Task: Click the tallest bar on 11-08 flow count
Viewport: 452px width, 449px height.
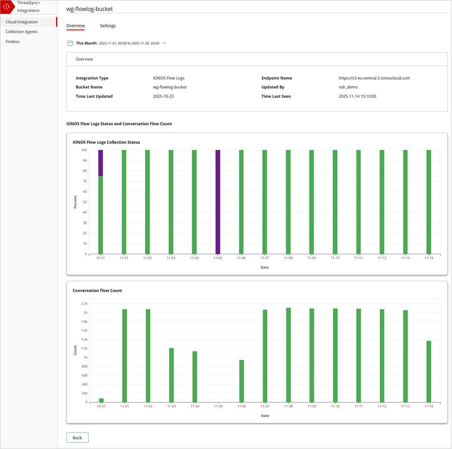Action: coord(287,352)
